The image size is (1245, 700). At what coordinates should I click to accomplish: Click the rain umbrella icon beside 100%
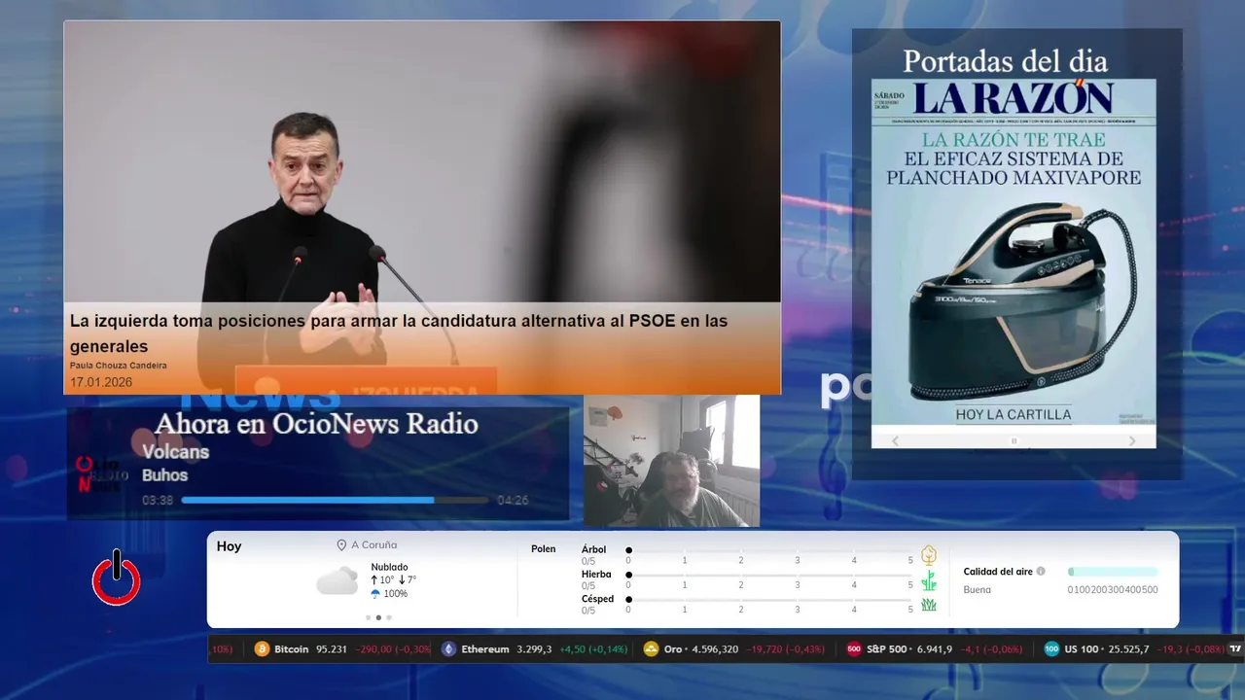point(375,594)
